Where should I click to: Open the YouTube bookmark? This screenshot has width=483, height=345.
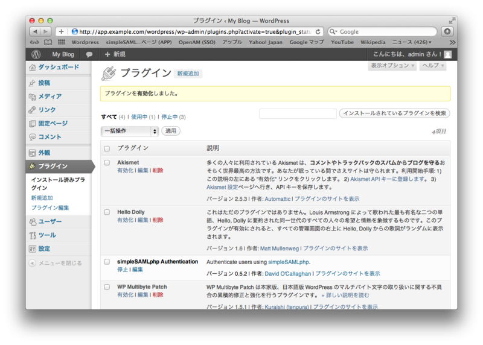point(342,42)
